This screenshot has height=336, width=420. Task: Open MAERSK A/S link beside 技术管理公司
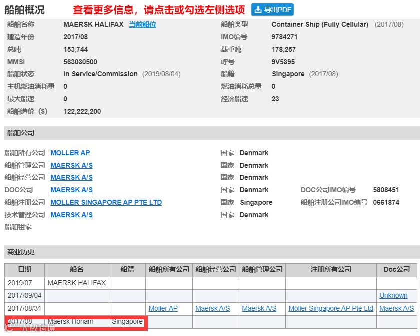[x=71, y=215]
